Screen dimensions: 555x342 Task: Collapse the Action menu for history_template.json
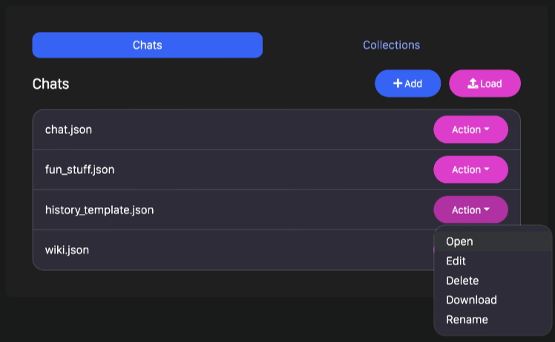coord(470,210)
